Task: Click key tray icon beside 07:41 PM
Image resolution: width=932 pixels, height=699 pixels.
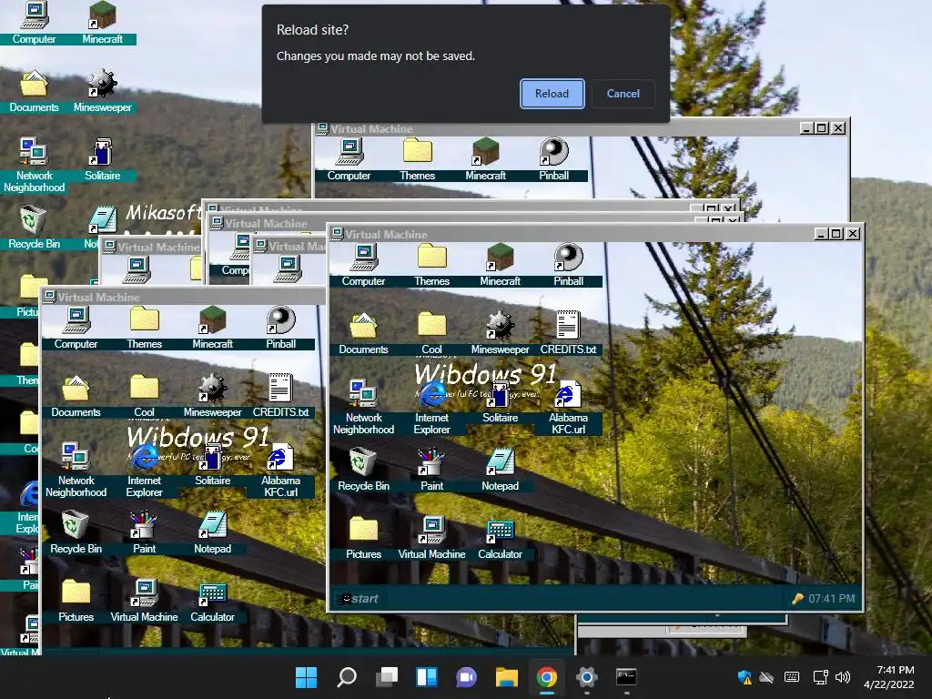Action: coord(797,599)
